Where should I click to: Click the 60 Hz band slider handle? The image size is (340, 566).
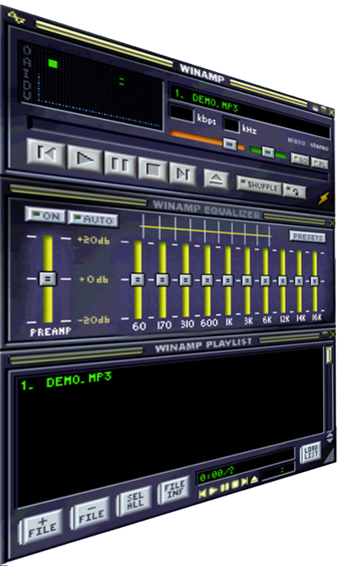point(138,279)
